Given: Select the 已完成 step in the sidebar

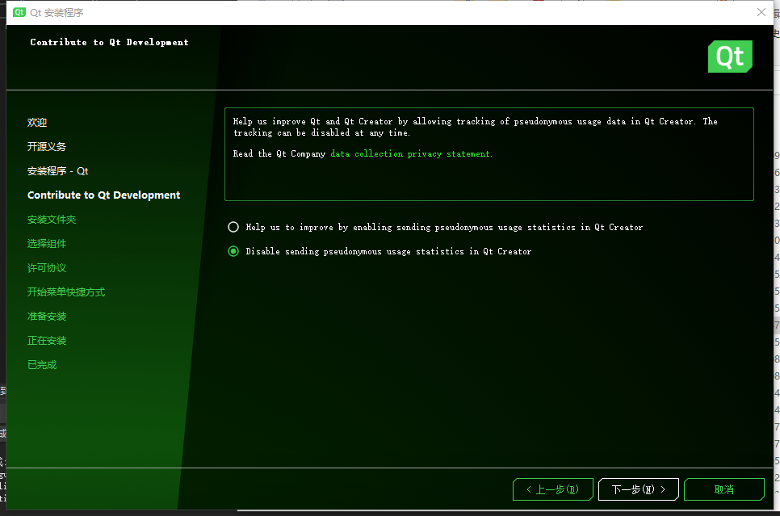Looking at the screenshot, I should [x=42, y=365].
